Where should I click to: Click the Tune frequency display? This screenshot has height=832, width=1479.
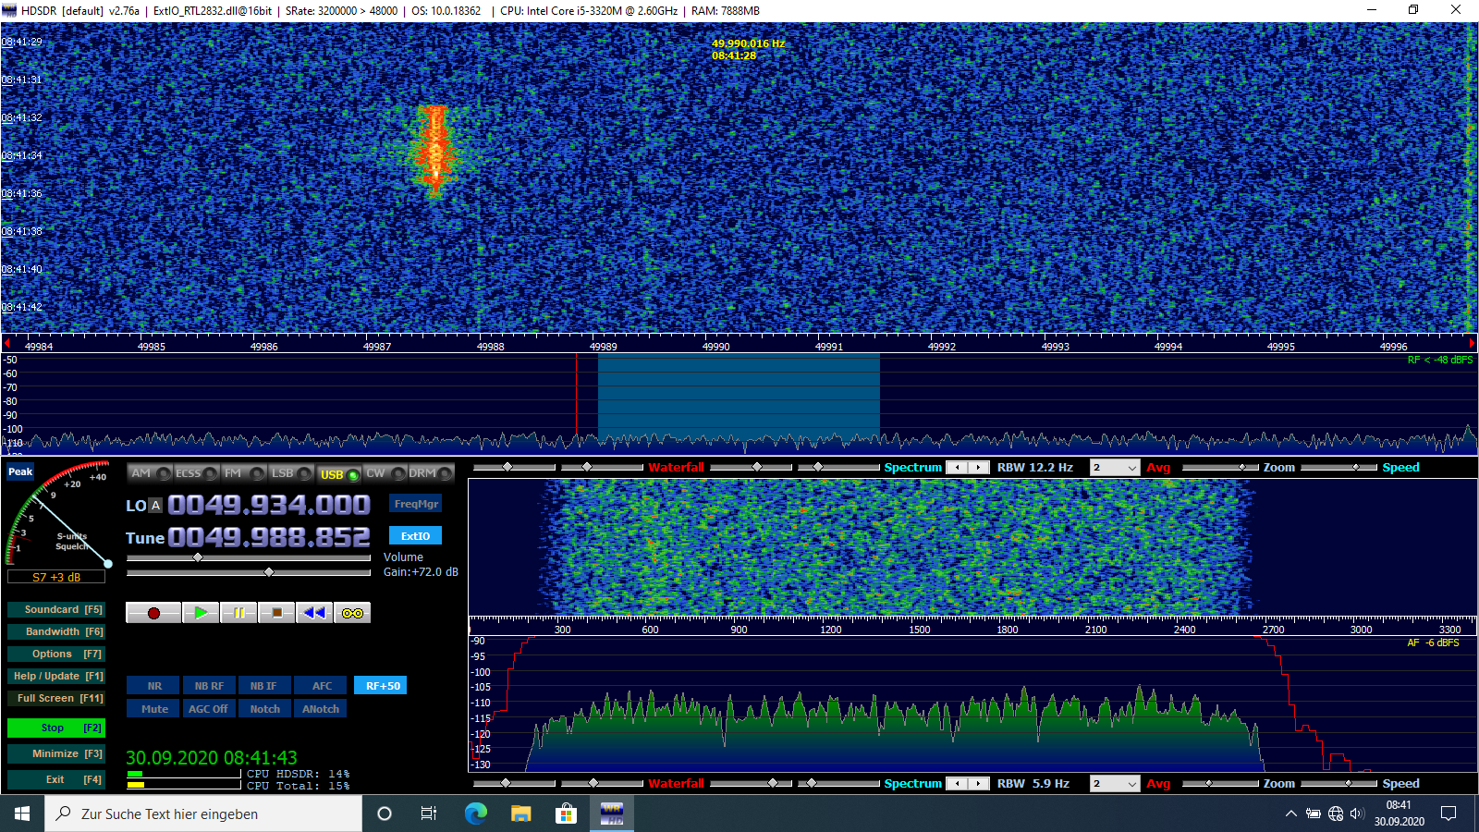tap(269, 537)
